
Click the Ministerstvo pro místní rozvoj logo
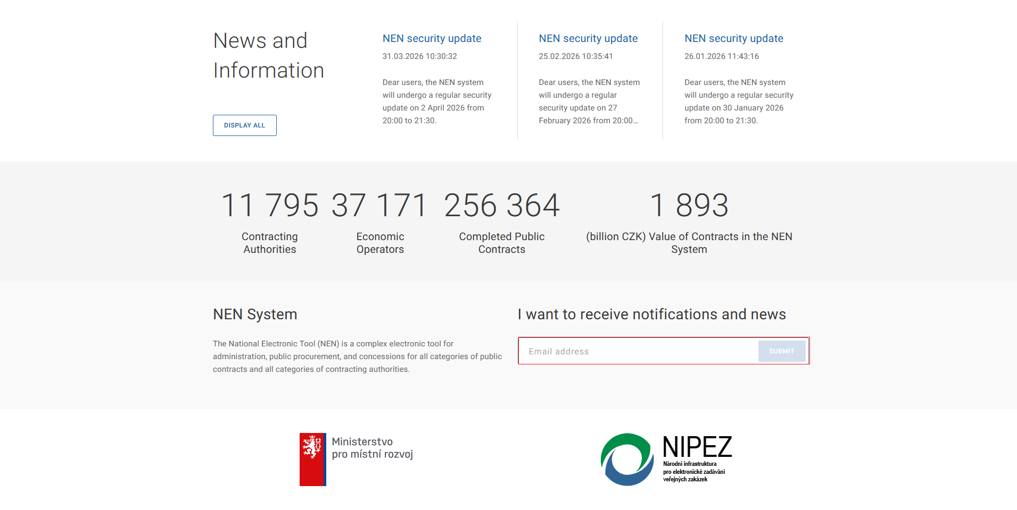tap(357, 459)
